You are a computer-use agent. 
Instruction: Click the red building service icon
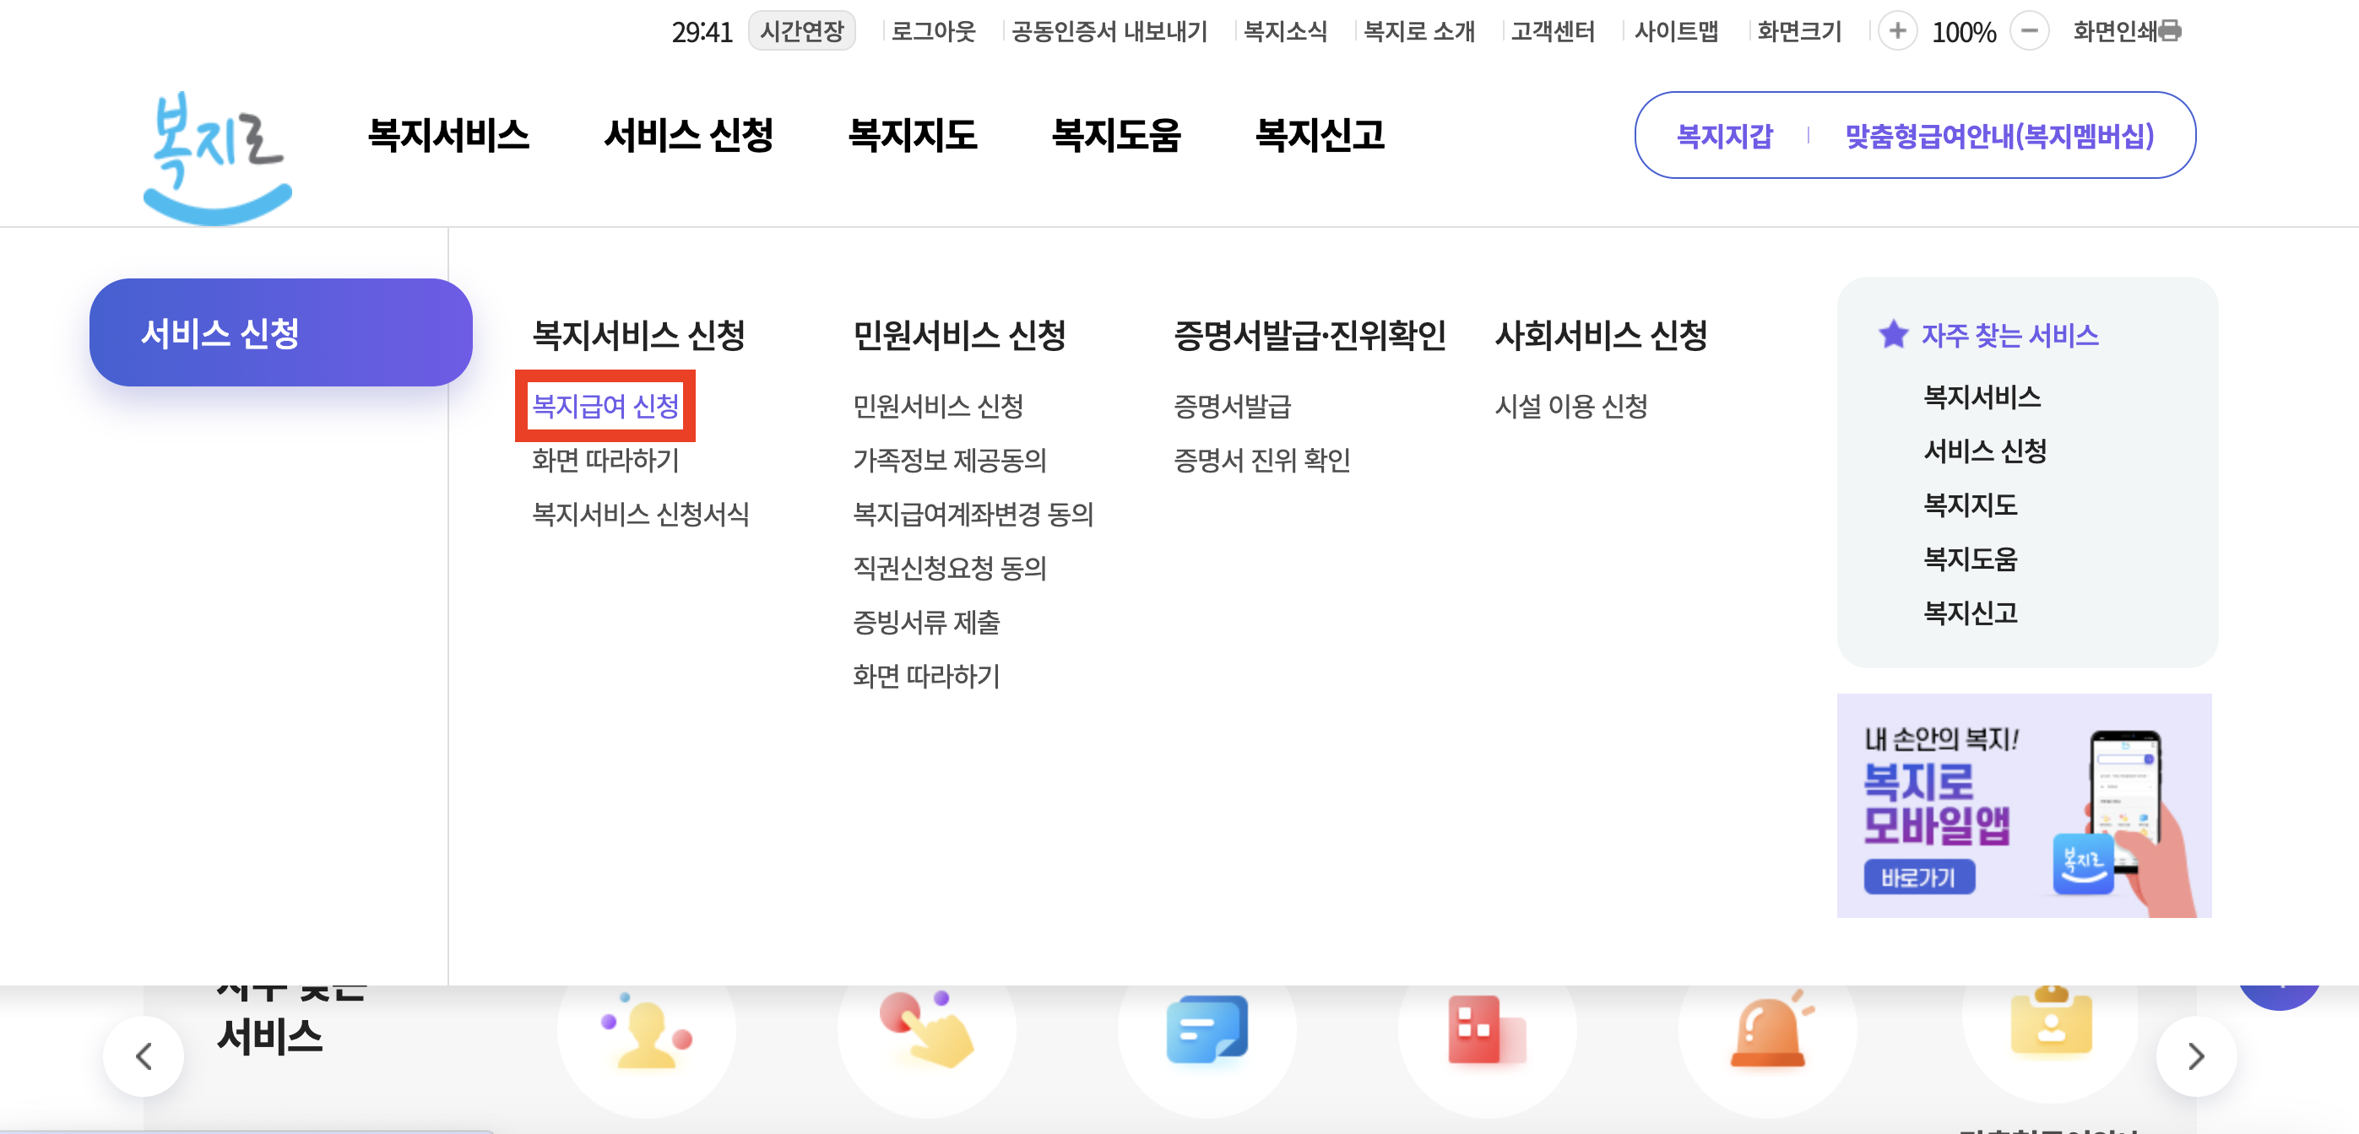tap(1487, 1033)
